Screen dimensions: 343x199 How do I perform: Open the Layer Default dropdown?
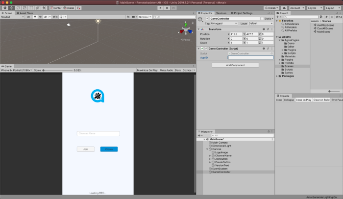tap(261, 24)
